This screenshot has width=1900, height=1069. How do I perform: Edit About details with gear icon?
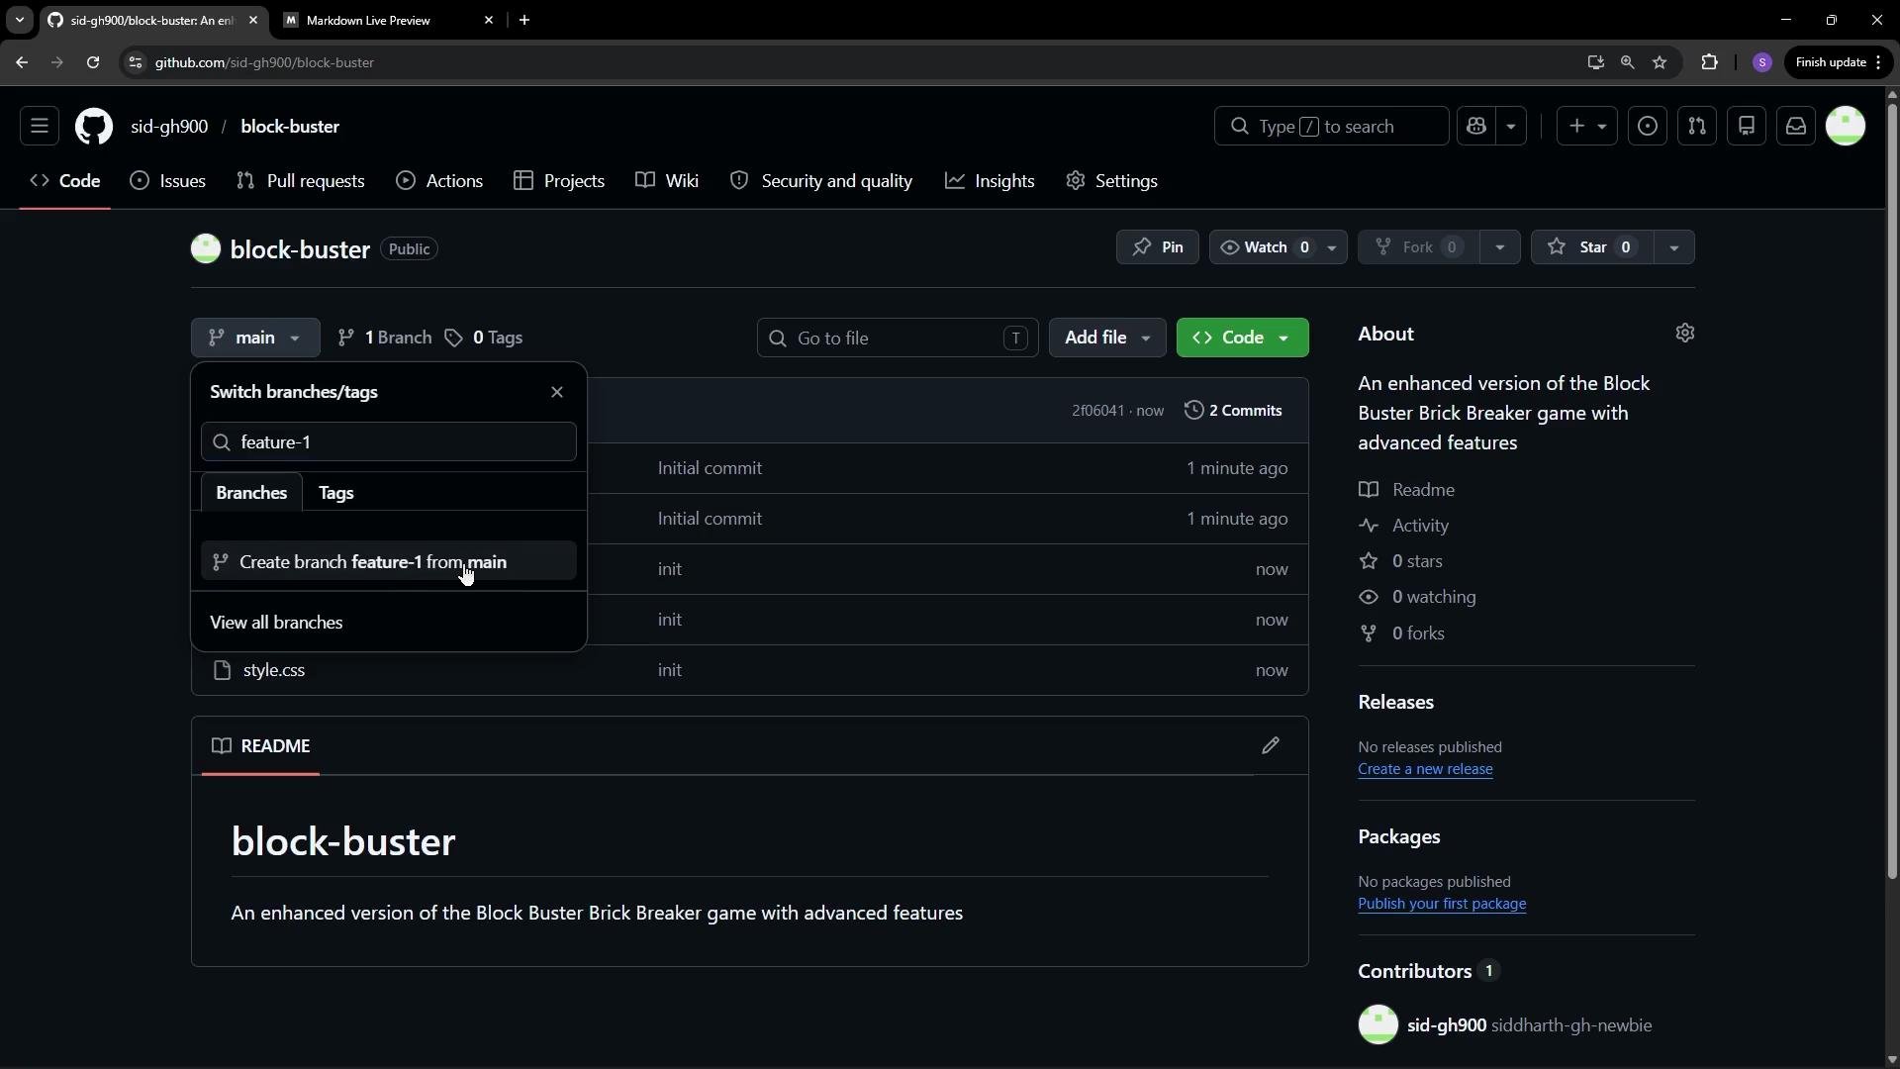1685,334
